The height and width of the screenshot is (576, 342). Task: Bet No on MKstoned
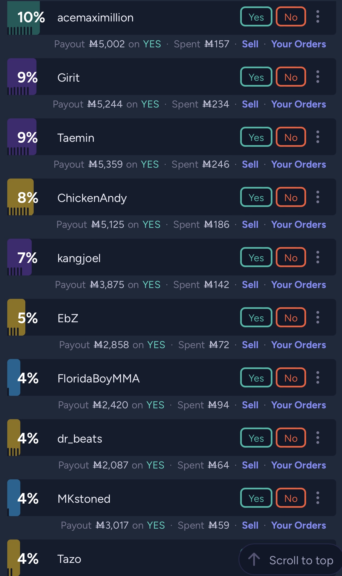(x=291, y=498)
